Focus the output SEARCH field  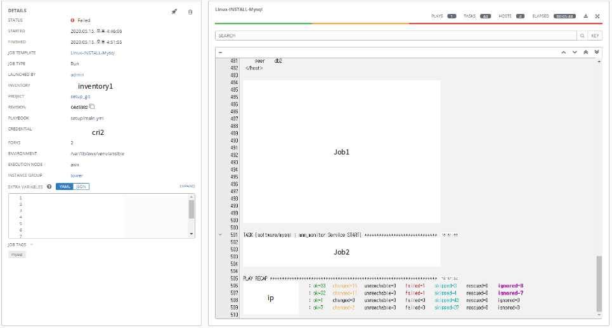click(x=396, y=35)
